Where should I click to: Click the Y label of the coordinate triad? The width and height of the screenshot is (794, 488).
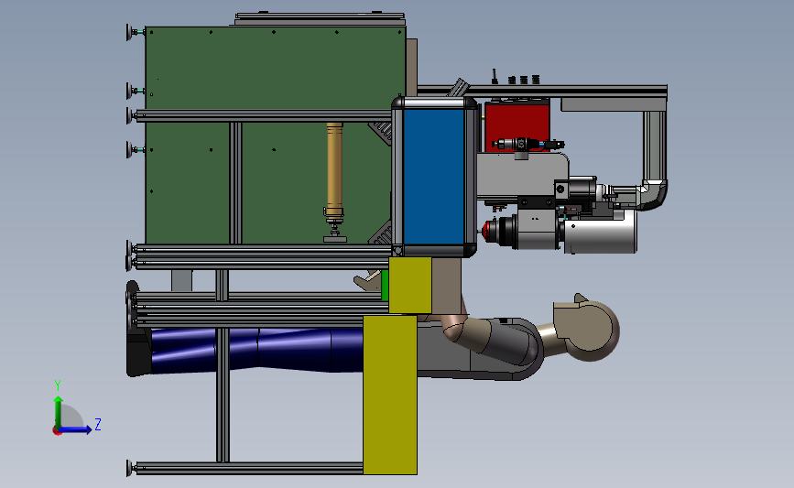click(58, 385)
